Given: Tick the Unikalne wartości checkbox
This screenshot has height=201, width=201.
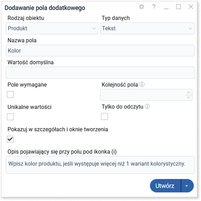Looking at the screenshot, I should tap(10, 117).
